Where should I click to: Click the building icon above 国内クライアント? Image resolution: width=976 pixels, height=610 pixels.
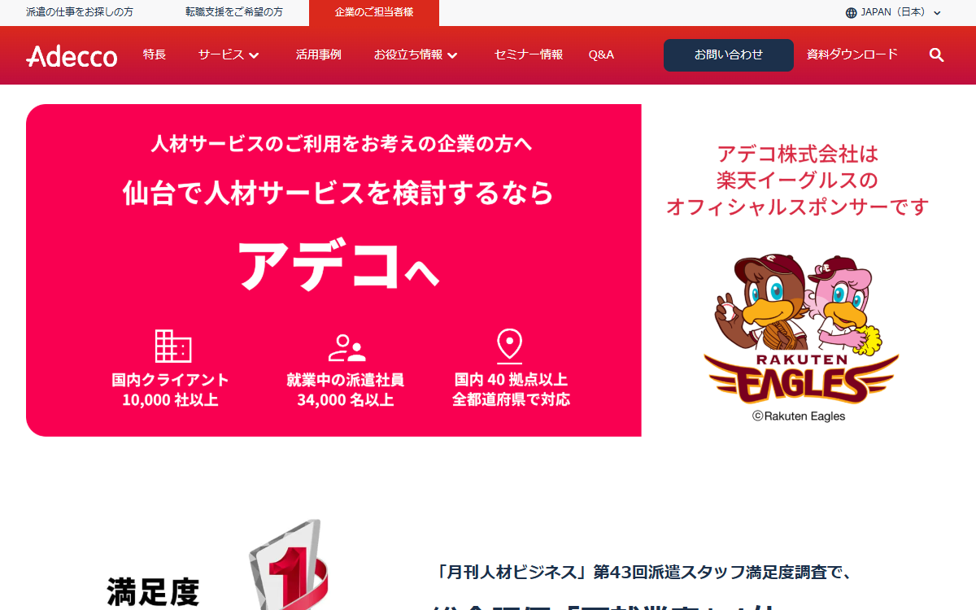point(172,346)
